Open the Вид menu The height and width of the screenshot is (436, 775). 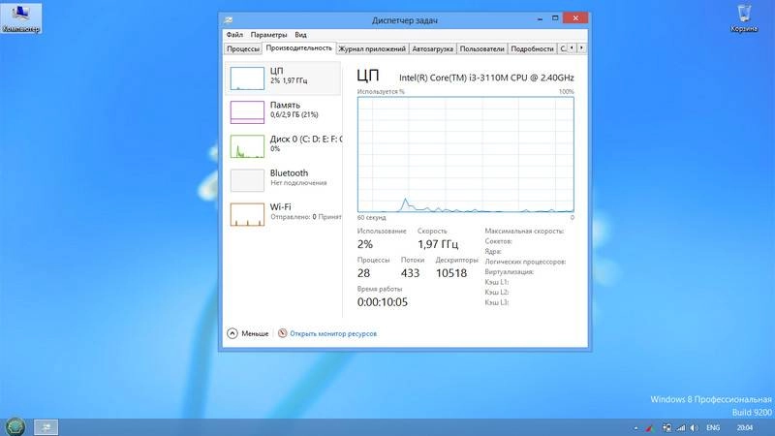300,35
